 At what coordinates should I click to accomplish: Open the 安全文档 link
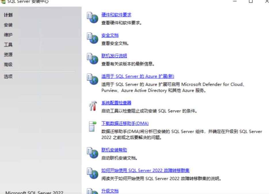(110, 35)
